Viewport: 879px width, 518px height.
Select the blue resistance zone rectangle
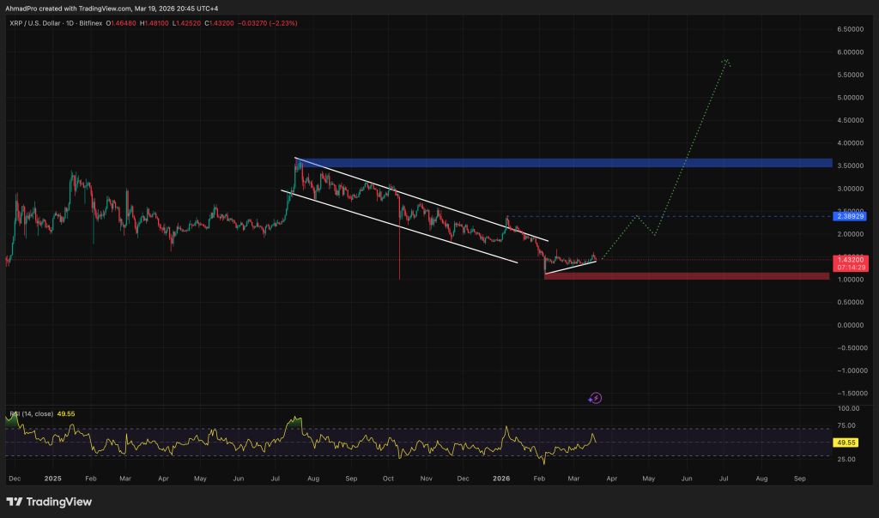pyautogui.click(x=563, y=163)
